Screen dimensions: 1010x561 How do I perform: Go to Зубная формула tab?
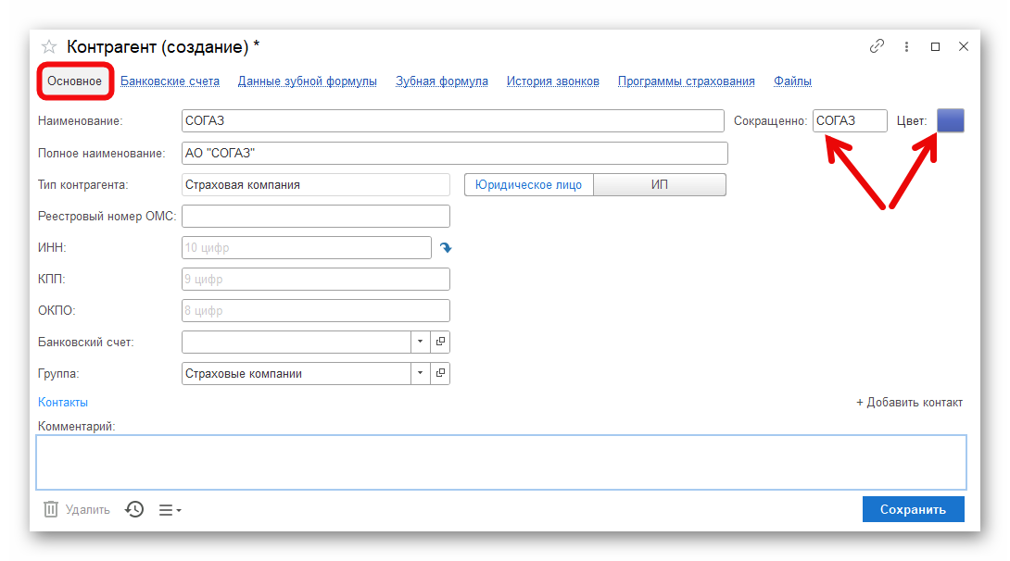(442, 81)
